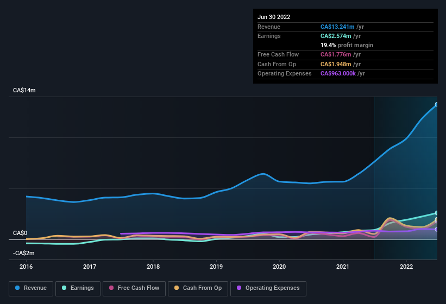Click the 2018 year on the timeline axis

point(153,267)
